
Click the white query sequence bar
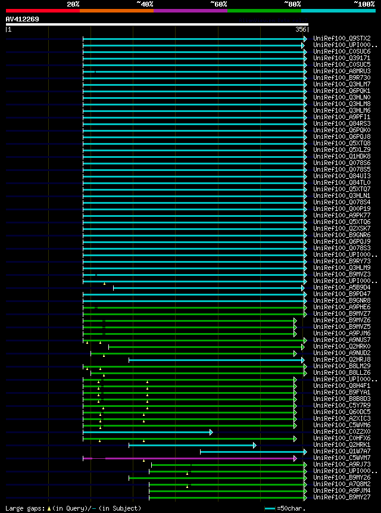pos(157,24)
